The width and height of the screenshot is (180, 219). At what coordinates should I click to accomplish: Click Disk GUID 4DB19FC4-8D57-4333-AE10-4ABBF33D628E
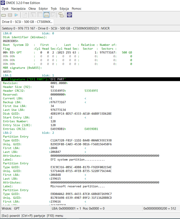[x=81, y=114]
